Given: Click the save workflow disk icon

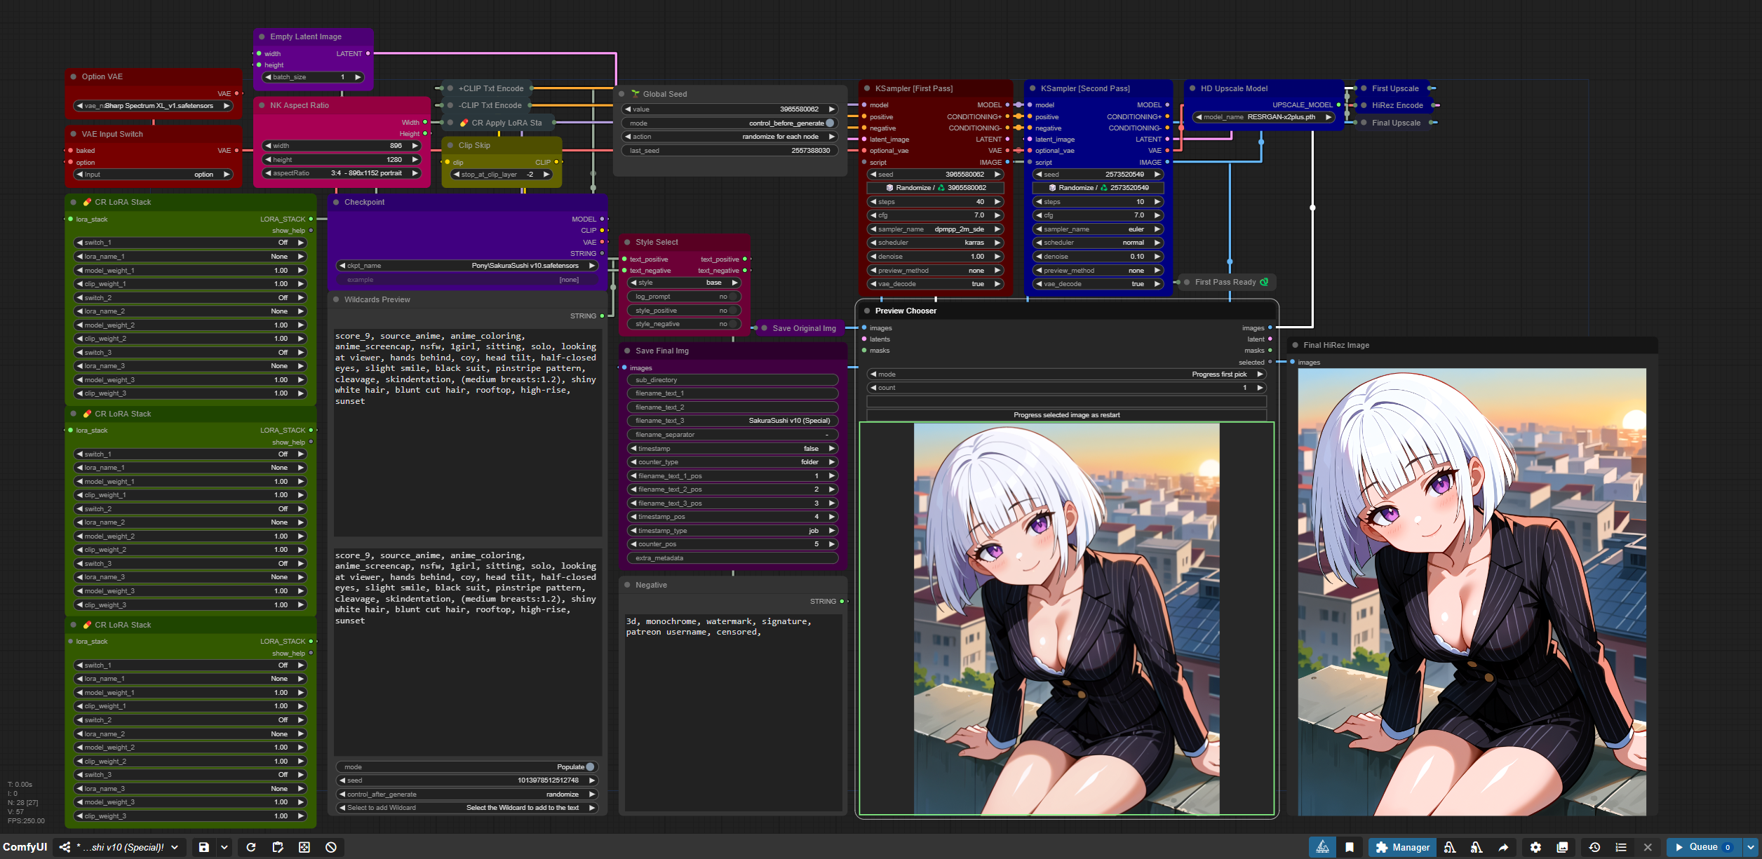Looking at the screenshot, I should pos(203,847).
